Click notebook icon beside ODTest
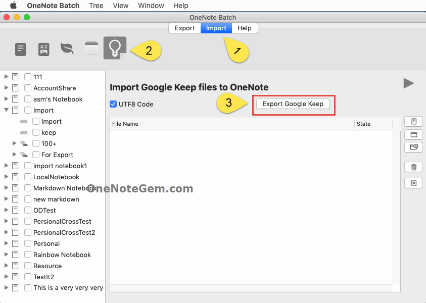Image resolution: width=426 pixels, height=303 pixels. click(16, 210)
